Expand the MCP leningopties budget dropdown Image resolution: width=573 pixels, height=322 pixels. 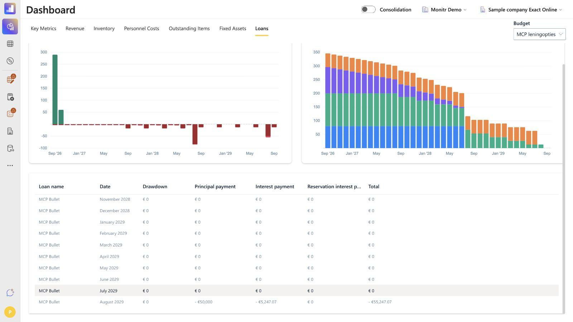(x=539, y=34)
